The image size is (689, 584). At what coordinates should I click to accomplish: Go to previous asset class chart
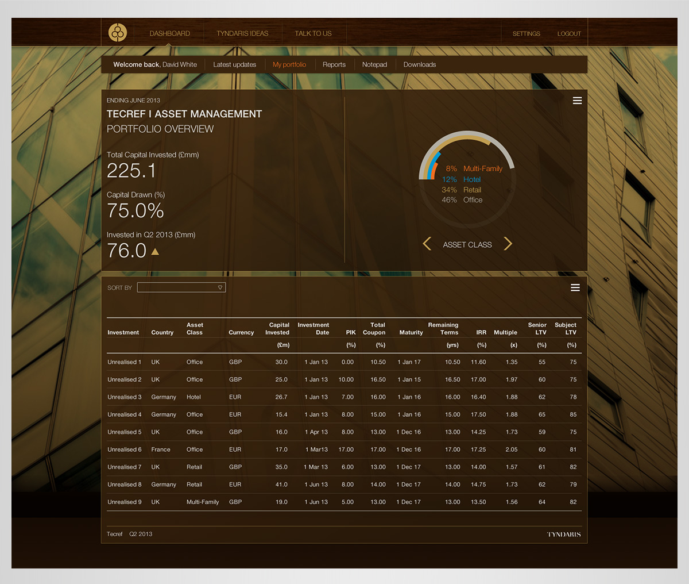click(427, 244)
